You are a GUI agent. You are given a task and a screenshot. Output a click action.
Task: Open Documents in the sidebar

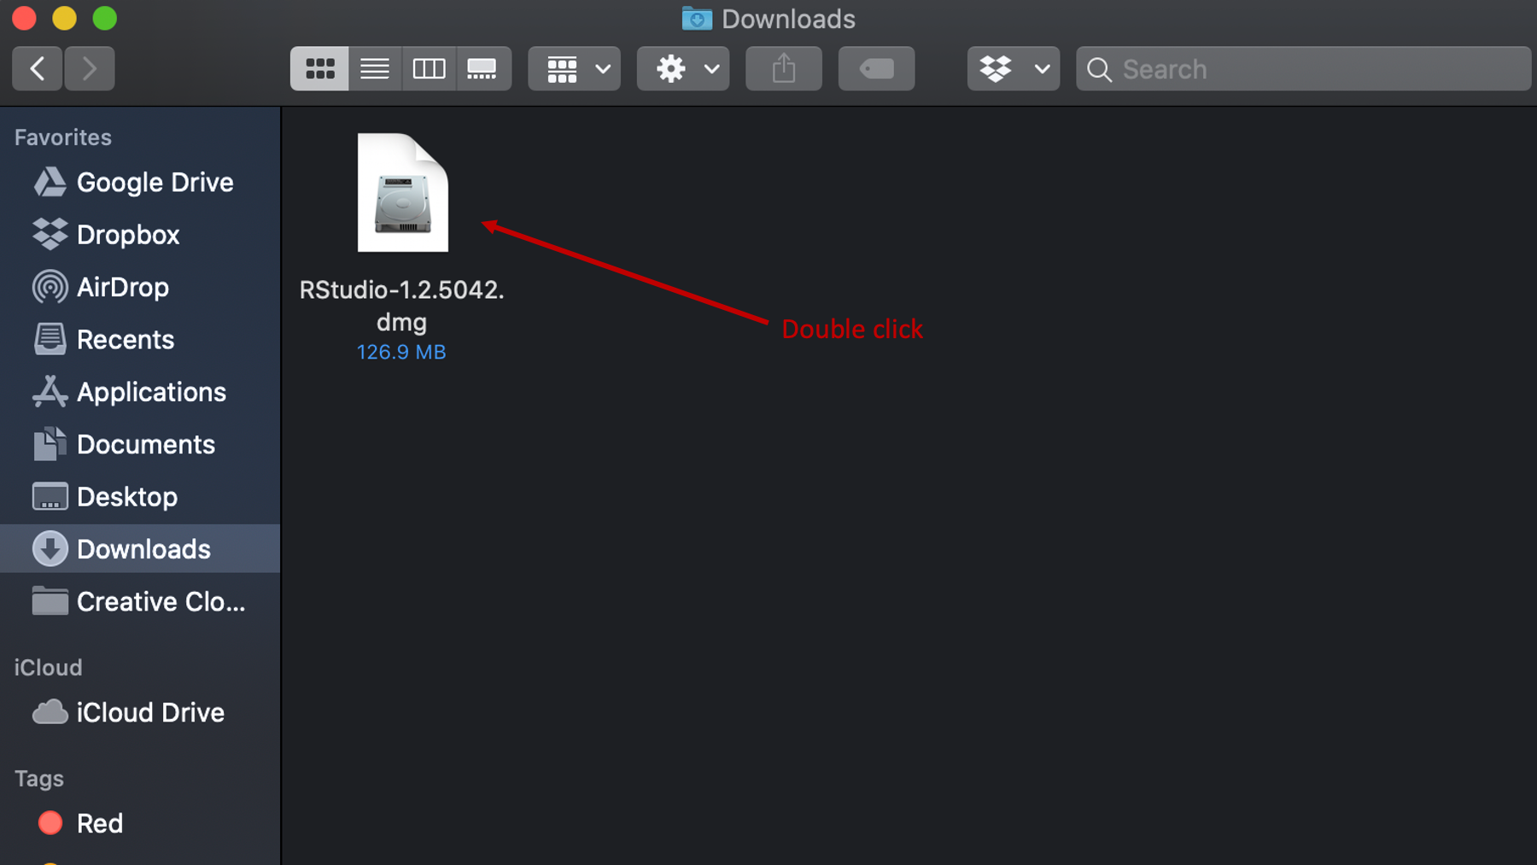click(140, 444)
